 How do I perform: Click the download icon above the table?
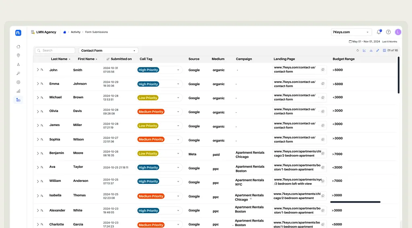click(x=371, y=50)
